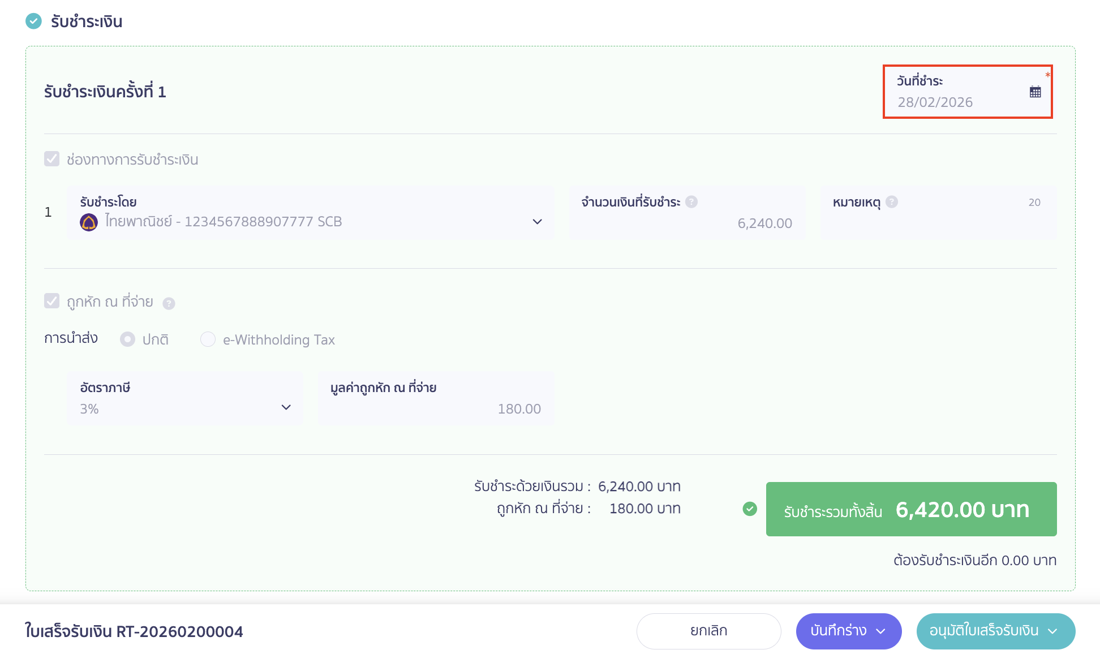This screenshot has height=654, width=1100.
Task: Expand the อนุมัติใบเสร็จรับเงิน dropdown arrow
Action: point(1053,631)
